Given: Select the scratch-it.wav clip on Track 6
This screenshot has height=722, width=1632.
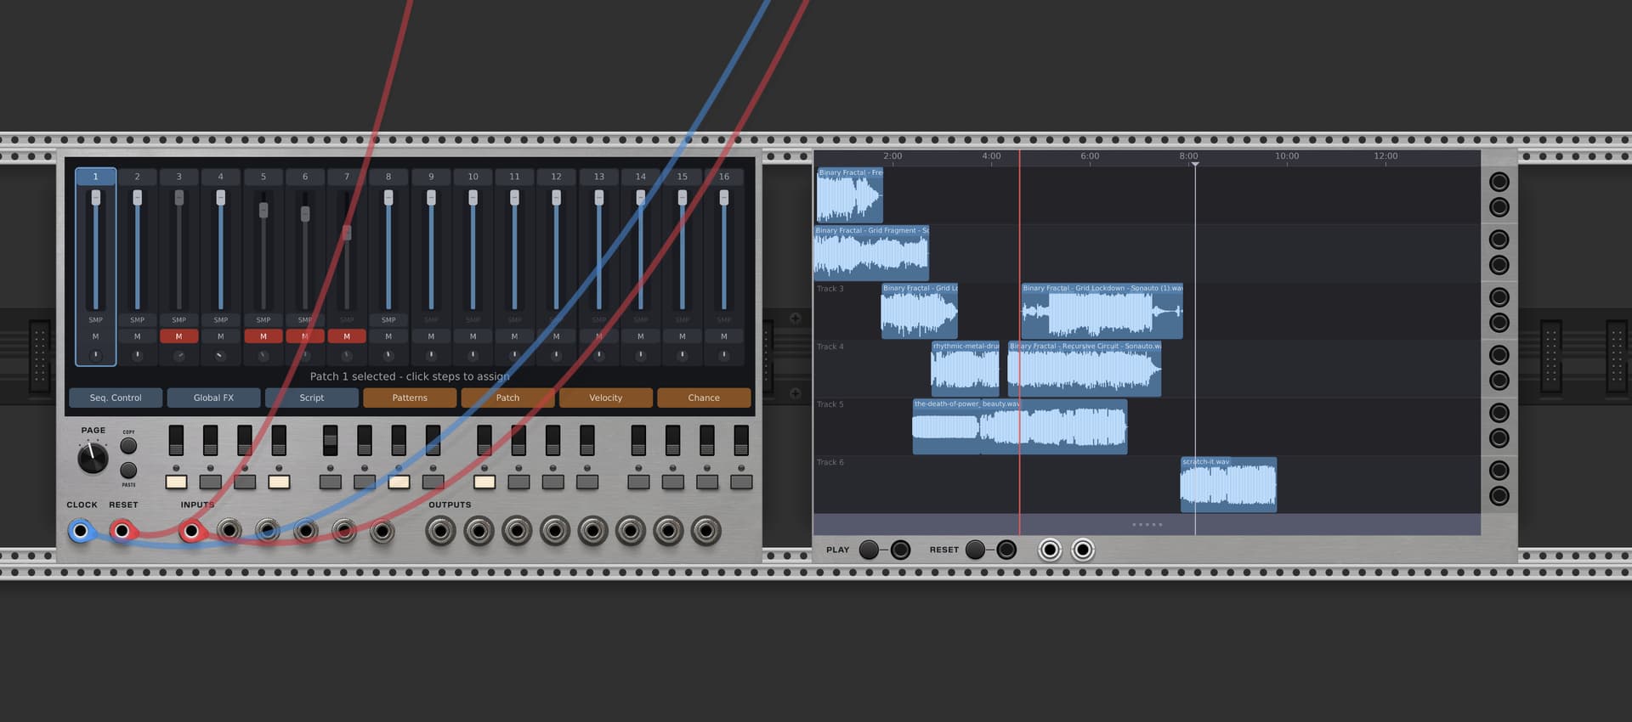Looking at the screenshot, I should click(1228, 487).
